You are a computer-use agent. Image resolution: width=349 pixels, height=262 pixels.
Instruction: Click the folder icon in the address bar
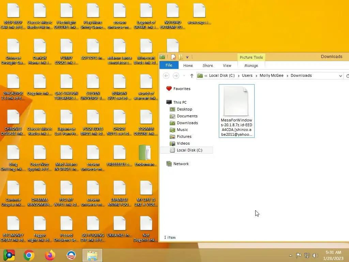pos(200,76)
